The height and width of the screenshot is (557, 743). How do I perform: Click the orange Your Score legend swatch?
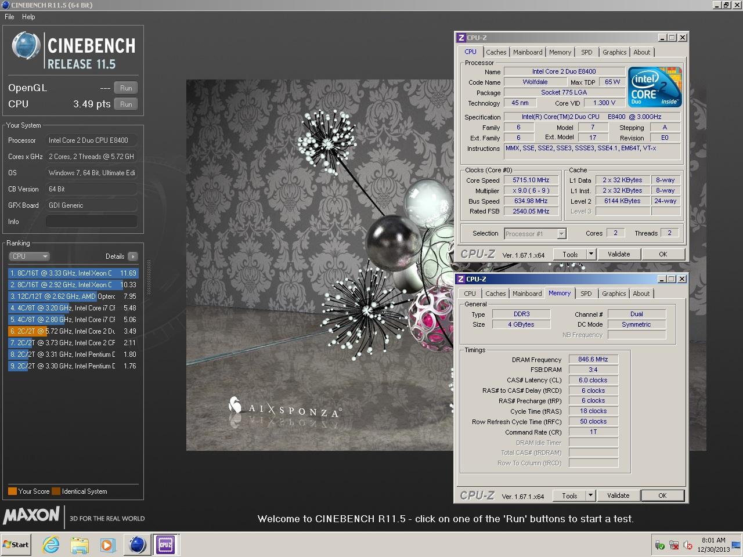pos(12,491)
